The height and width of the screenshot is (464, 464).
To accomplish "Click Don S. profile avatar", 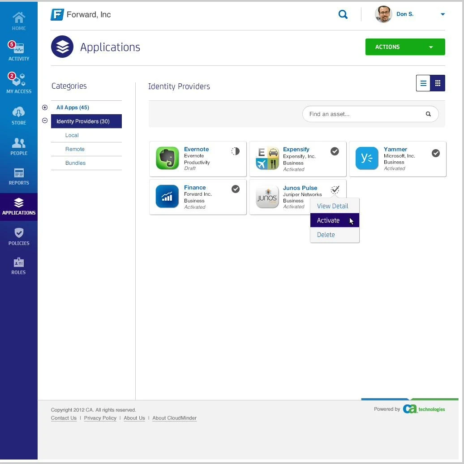I will pyautogui.click(x=383, y=14).
